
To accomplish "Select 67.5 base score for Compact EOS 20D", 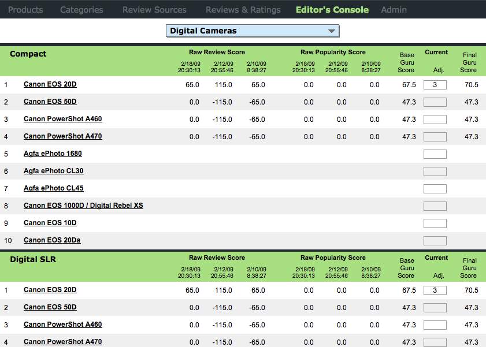I will tap(409, 85).
